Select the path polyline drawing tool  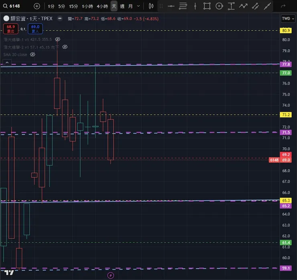pyautogui.click(x=243, y=6)
